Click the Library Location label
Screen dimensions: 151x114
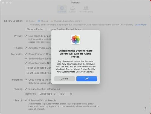pyautogui.click(x=14, y=21)
